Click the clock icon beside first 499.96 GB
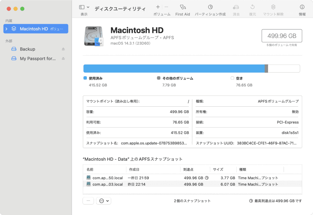The height and width of the screenshot is (215, 313). (x=207, y=178)
